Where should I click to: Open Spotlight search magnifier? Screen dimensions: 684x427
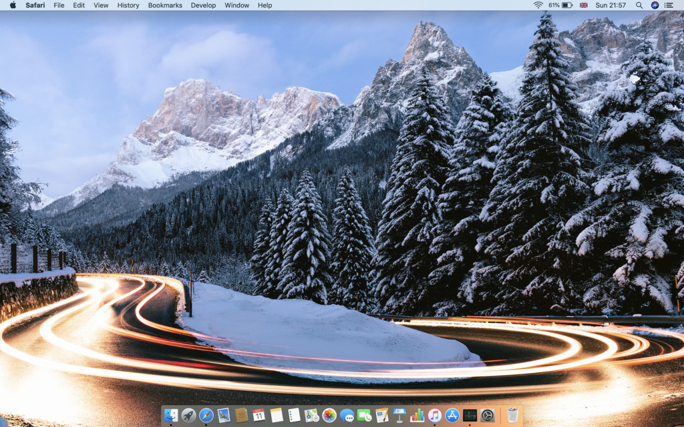pos(639,5)
